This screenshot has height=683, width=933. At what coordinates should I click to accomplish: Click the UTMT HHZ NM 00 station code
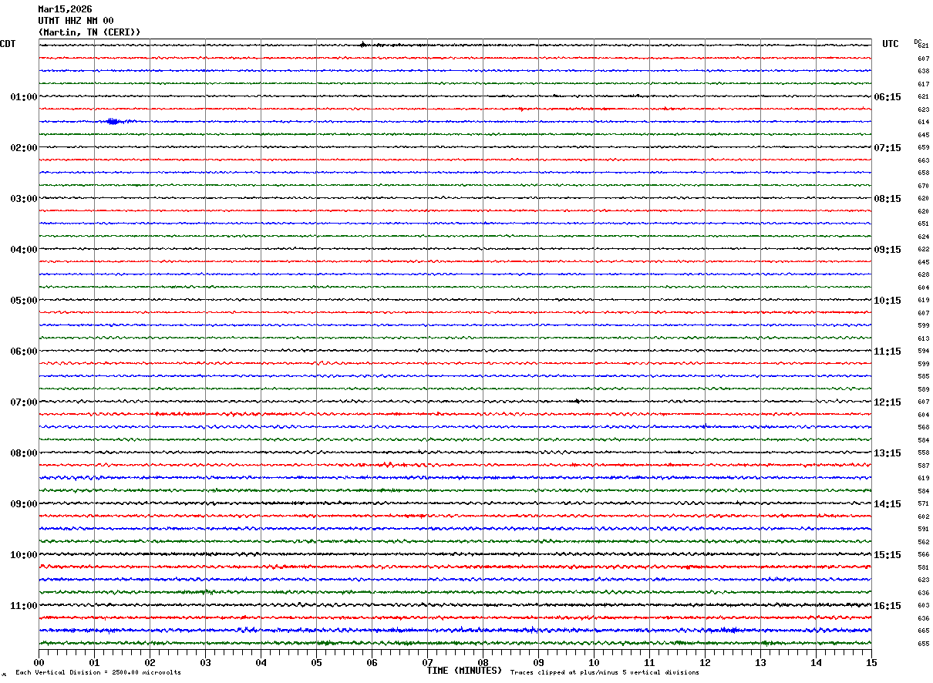pyautogui.click(x=76, y=21)
